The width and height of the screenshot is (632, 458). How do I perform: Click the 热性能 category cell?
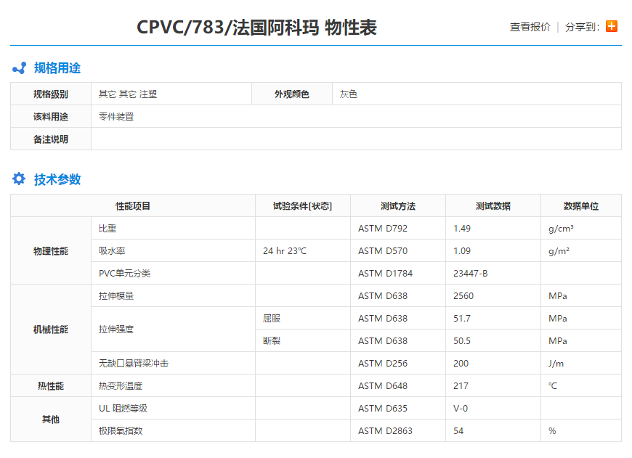(50, 385)
